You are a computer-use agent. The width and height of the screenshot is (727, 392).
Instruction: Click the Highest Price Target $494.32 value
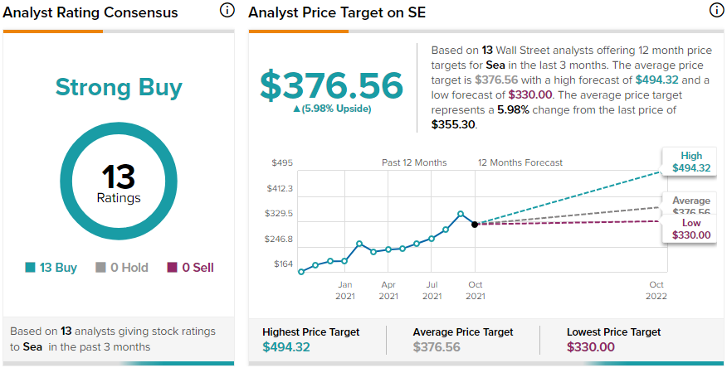point(286,347)
